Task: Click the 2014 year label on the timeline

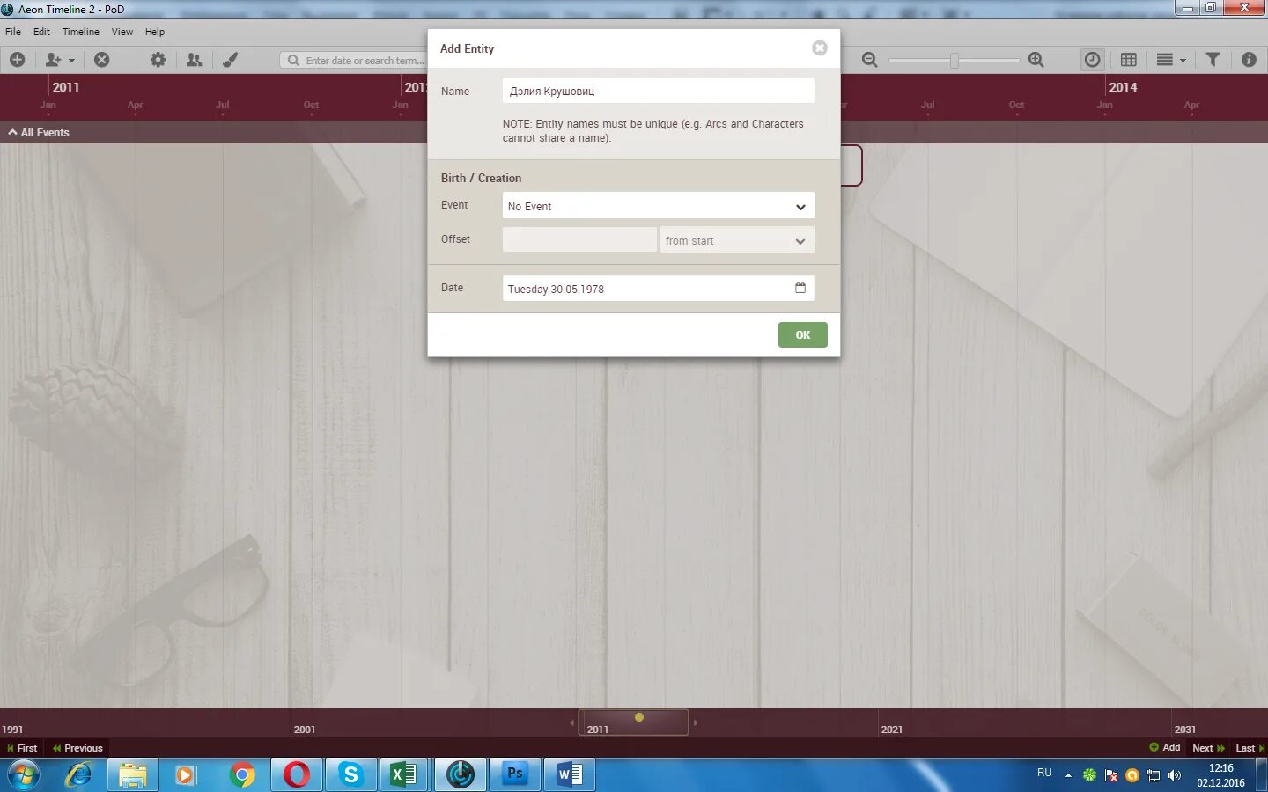Action: click(1123, 87)
